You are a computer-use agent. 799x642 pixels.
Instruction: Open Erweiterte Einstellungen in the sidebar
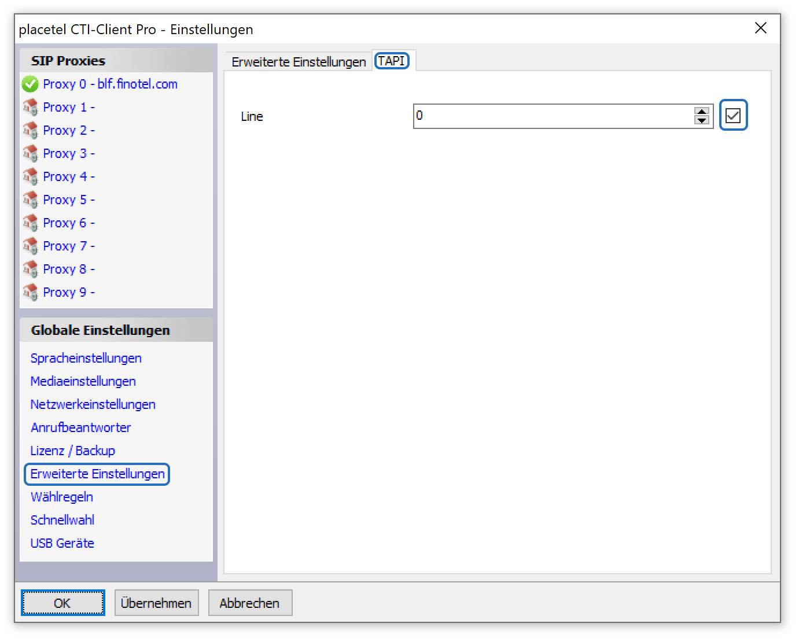point(97,474)
